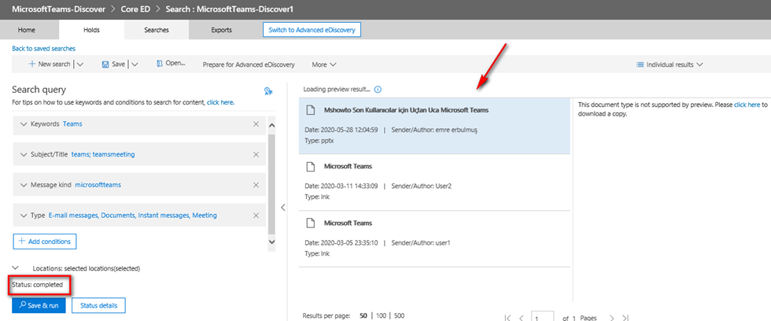This screenshot has height=321, width=771.
Task: Click the document icon of User2 result
Action: pyautogui.click(x=310, y=167)
